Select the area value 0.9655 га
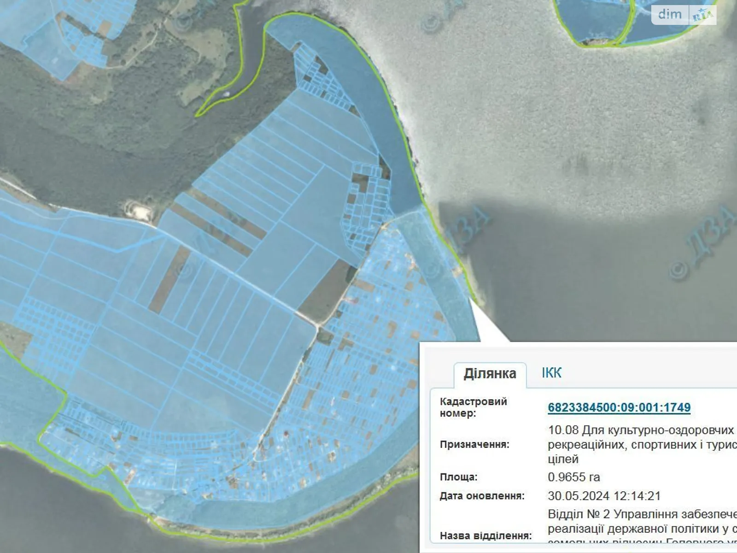The width and height of the screenshot is (737, 553). [573, 477]
